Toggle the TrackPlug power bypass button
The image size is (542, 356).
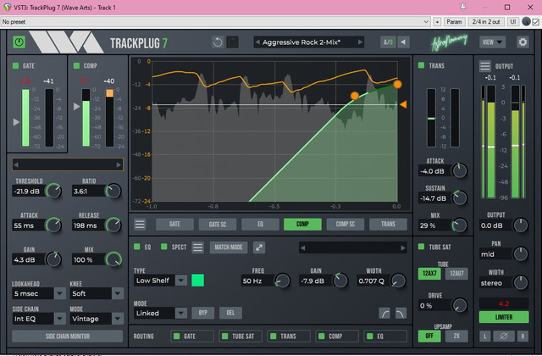pos(19,42)
